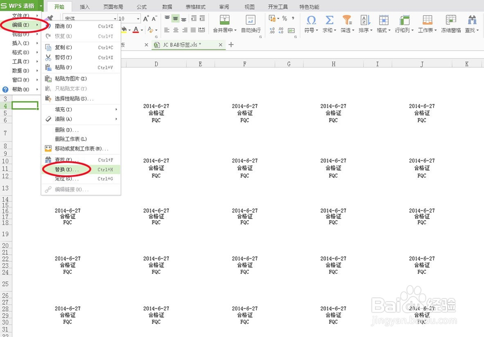Click the 查找 (Find) binoculars icon
The width and height of the screenshot is (484, 337).
click(472, 20)
